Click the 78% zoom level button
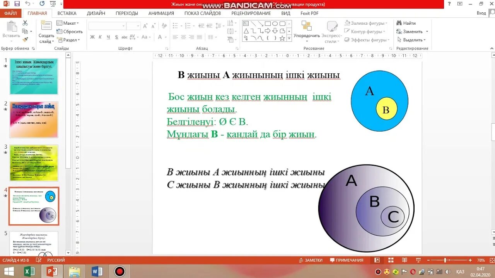Screen dimensions: 495x278 point(481,260)
